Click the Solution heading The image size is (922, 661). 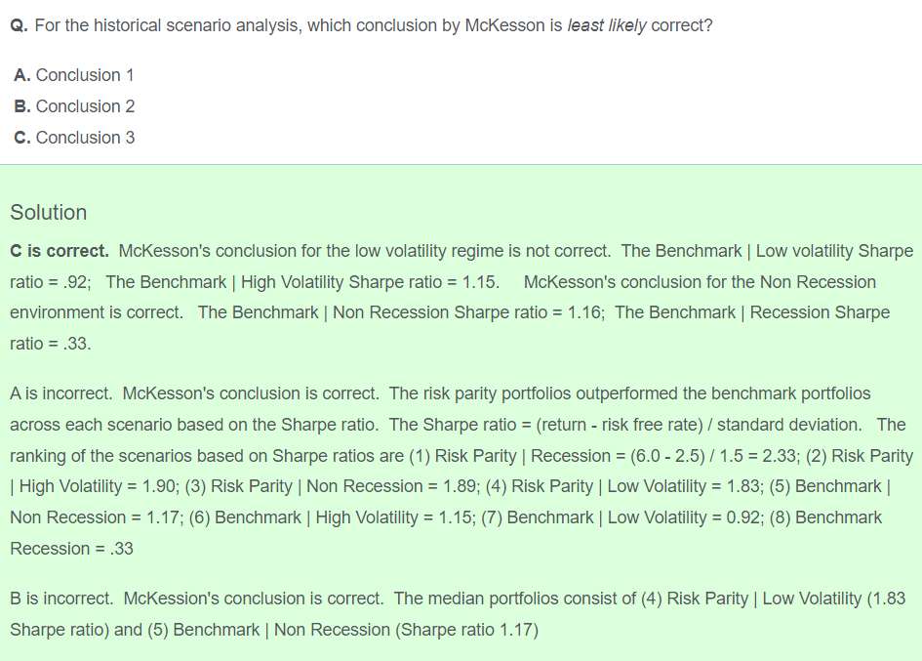point(48,213)
